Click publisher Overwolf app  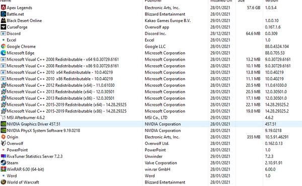coord(157,27)
